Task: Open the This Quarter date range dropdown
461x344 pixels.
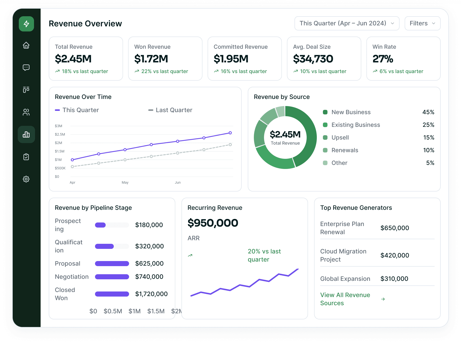Action: coord(347,23)
